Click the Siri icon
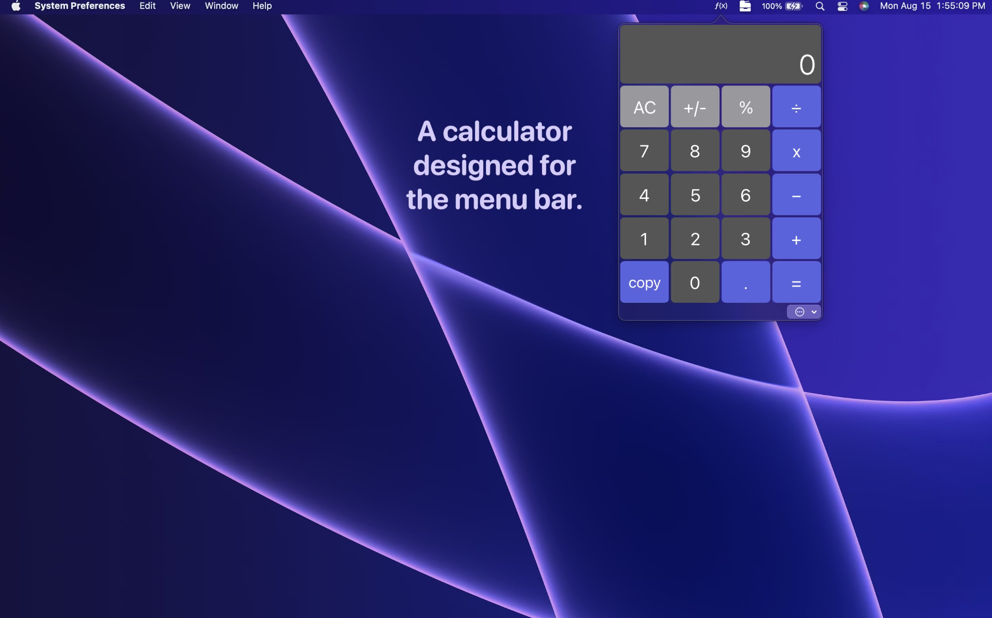The image size is (992, 618). pyautogui.click(x=864, y=6)
